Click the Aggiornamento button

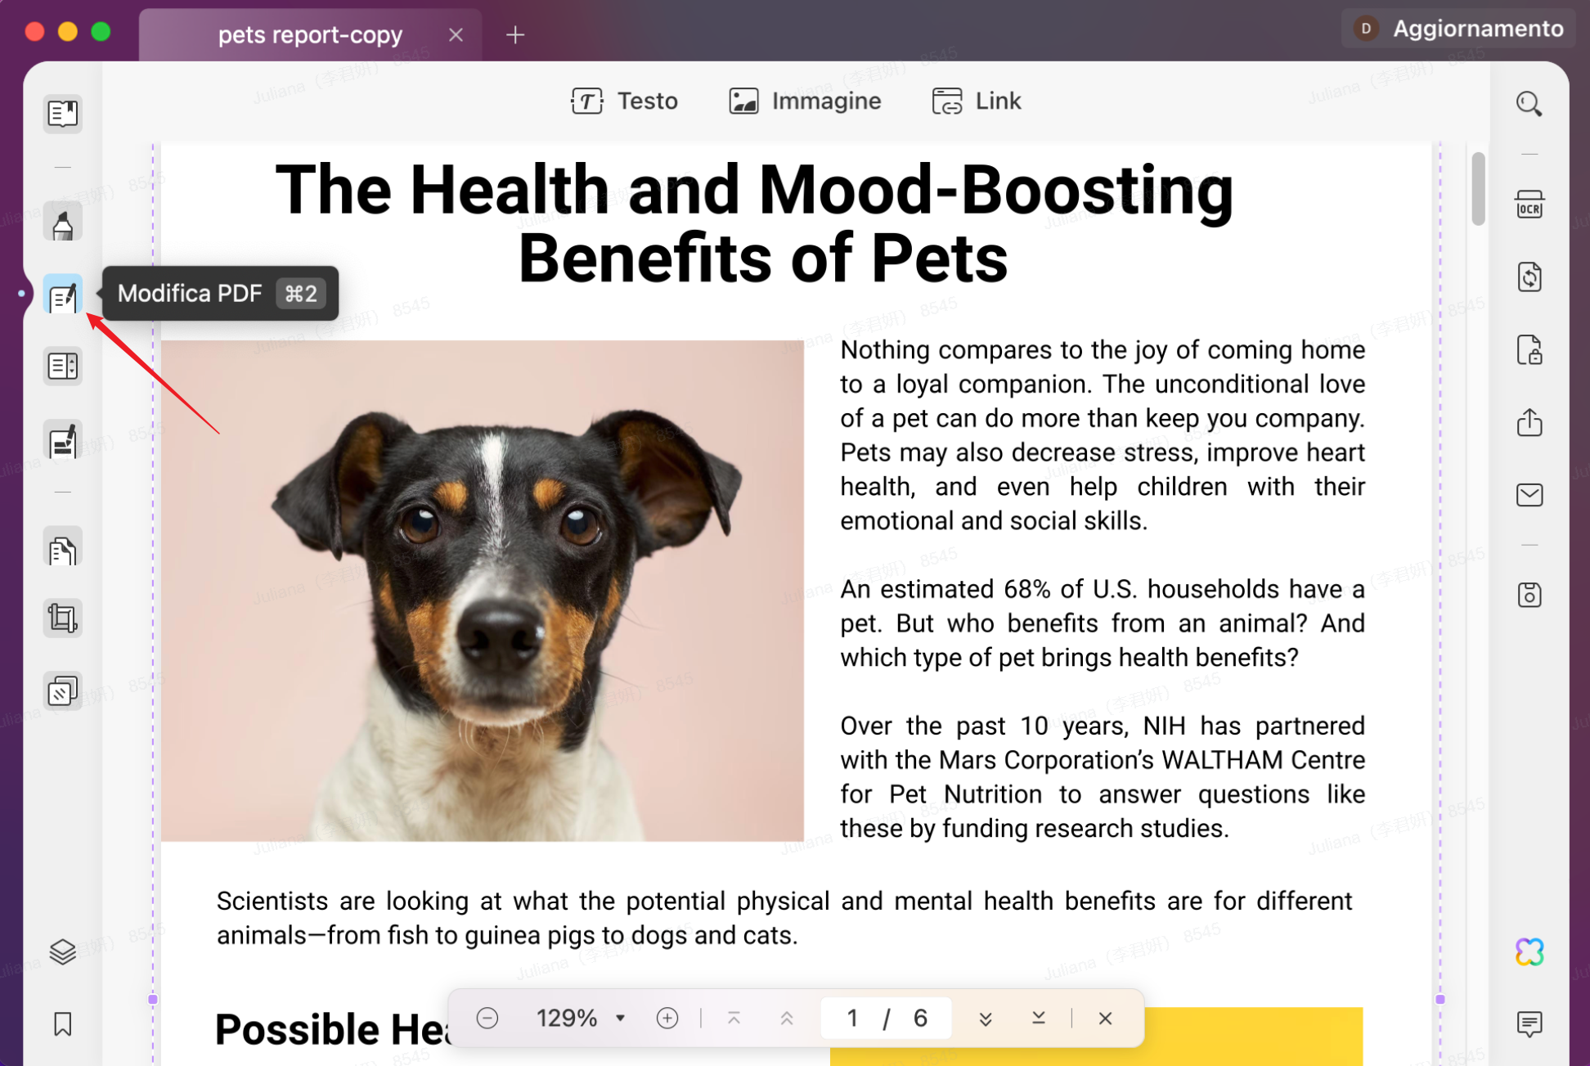tap(1458, 29)
